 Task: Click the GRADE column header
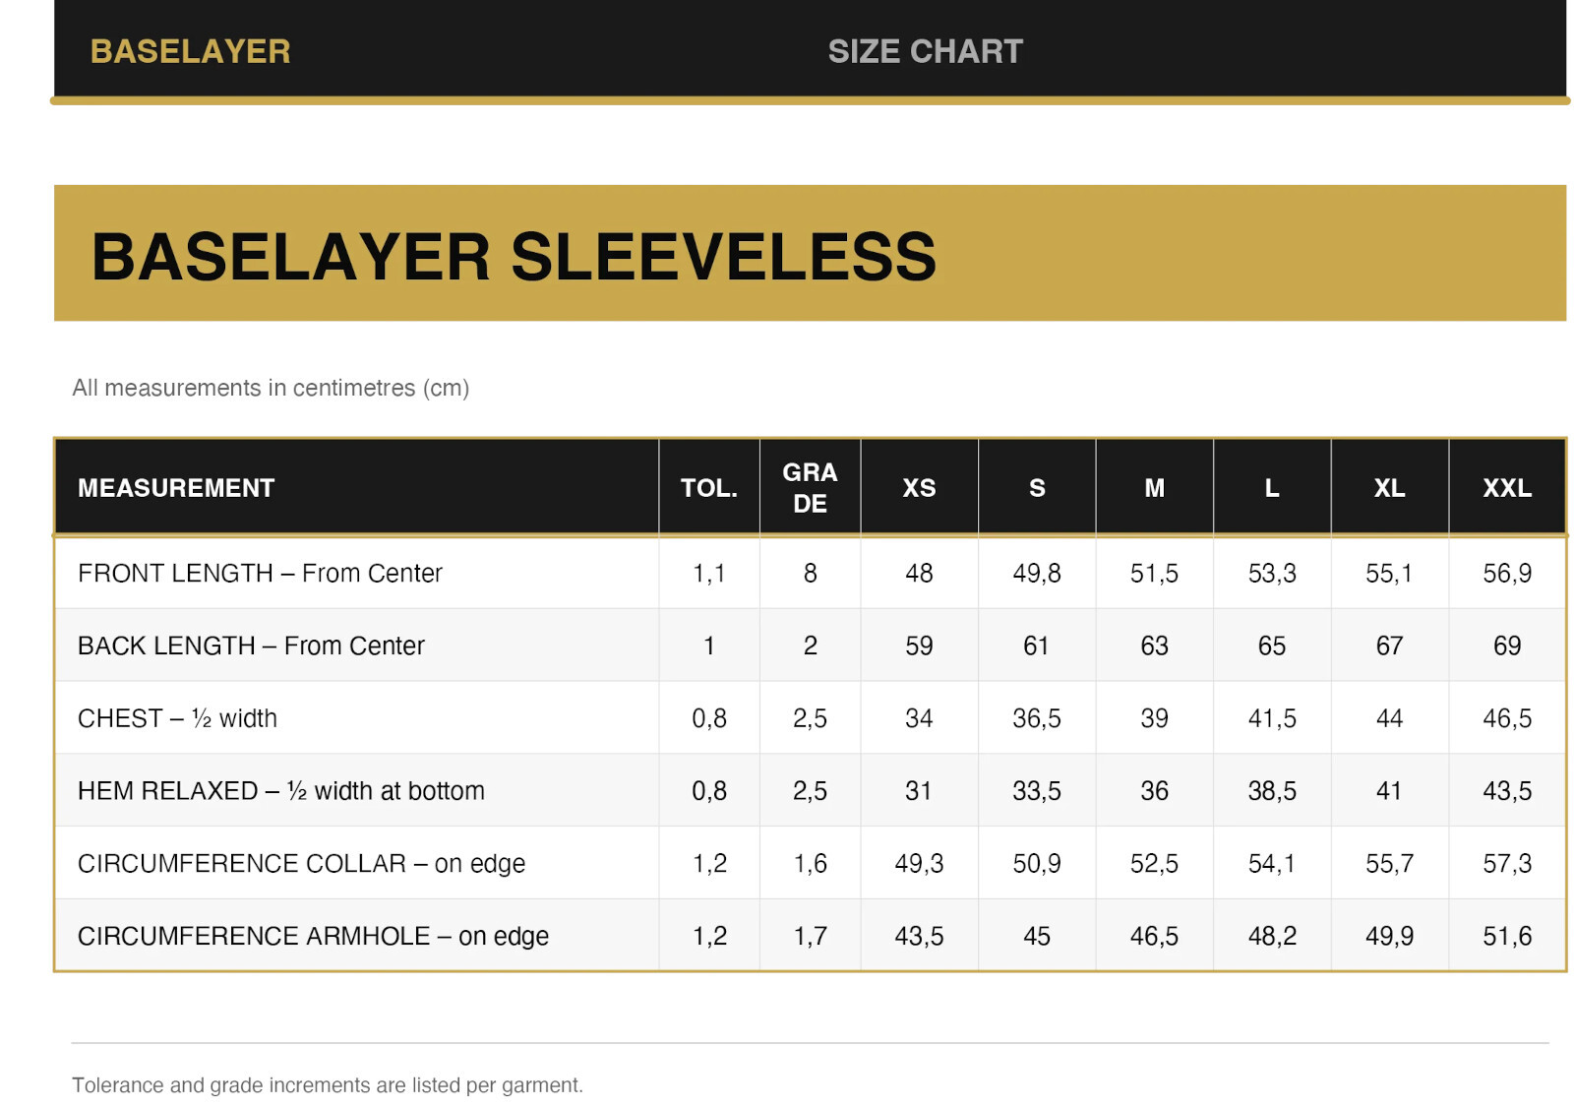point(810,488)
